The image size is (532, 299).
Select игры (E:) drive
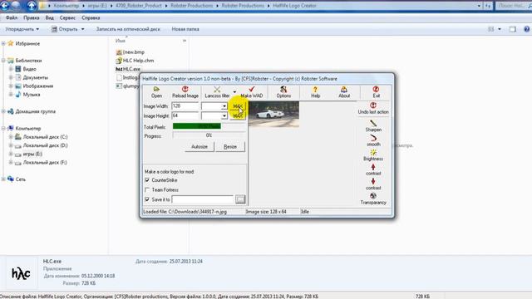32,154
